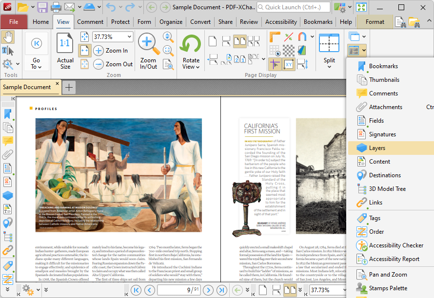Open sidebar Destinations pin icon

point(7,223)
